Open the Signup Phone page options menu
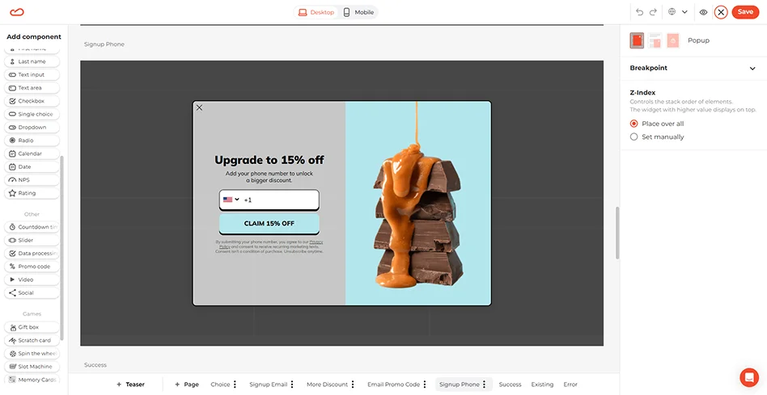 [485, 384]
